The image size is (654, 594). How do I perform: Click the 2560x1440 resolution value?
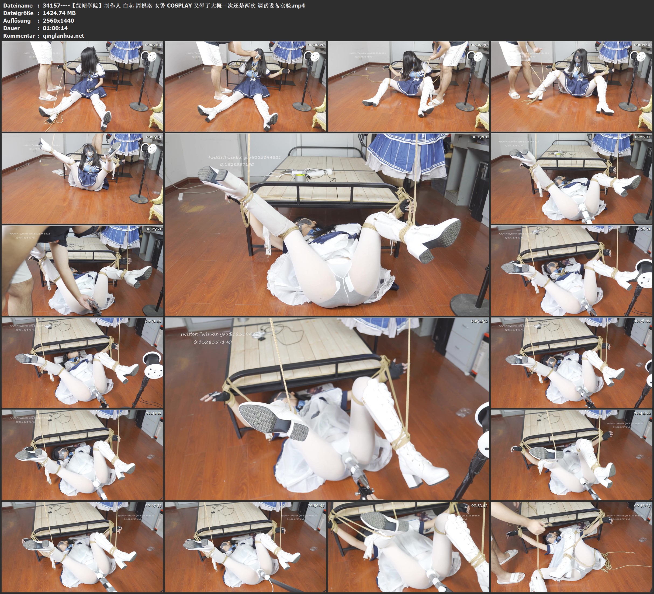pyautogui.click(x=58, y=21)
